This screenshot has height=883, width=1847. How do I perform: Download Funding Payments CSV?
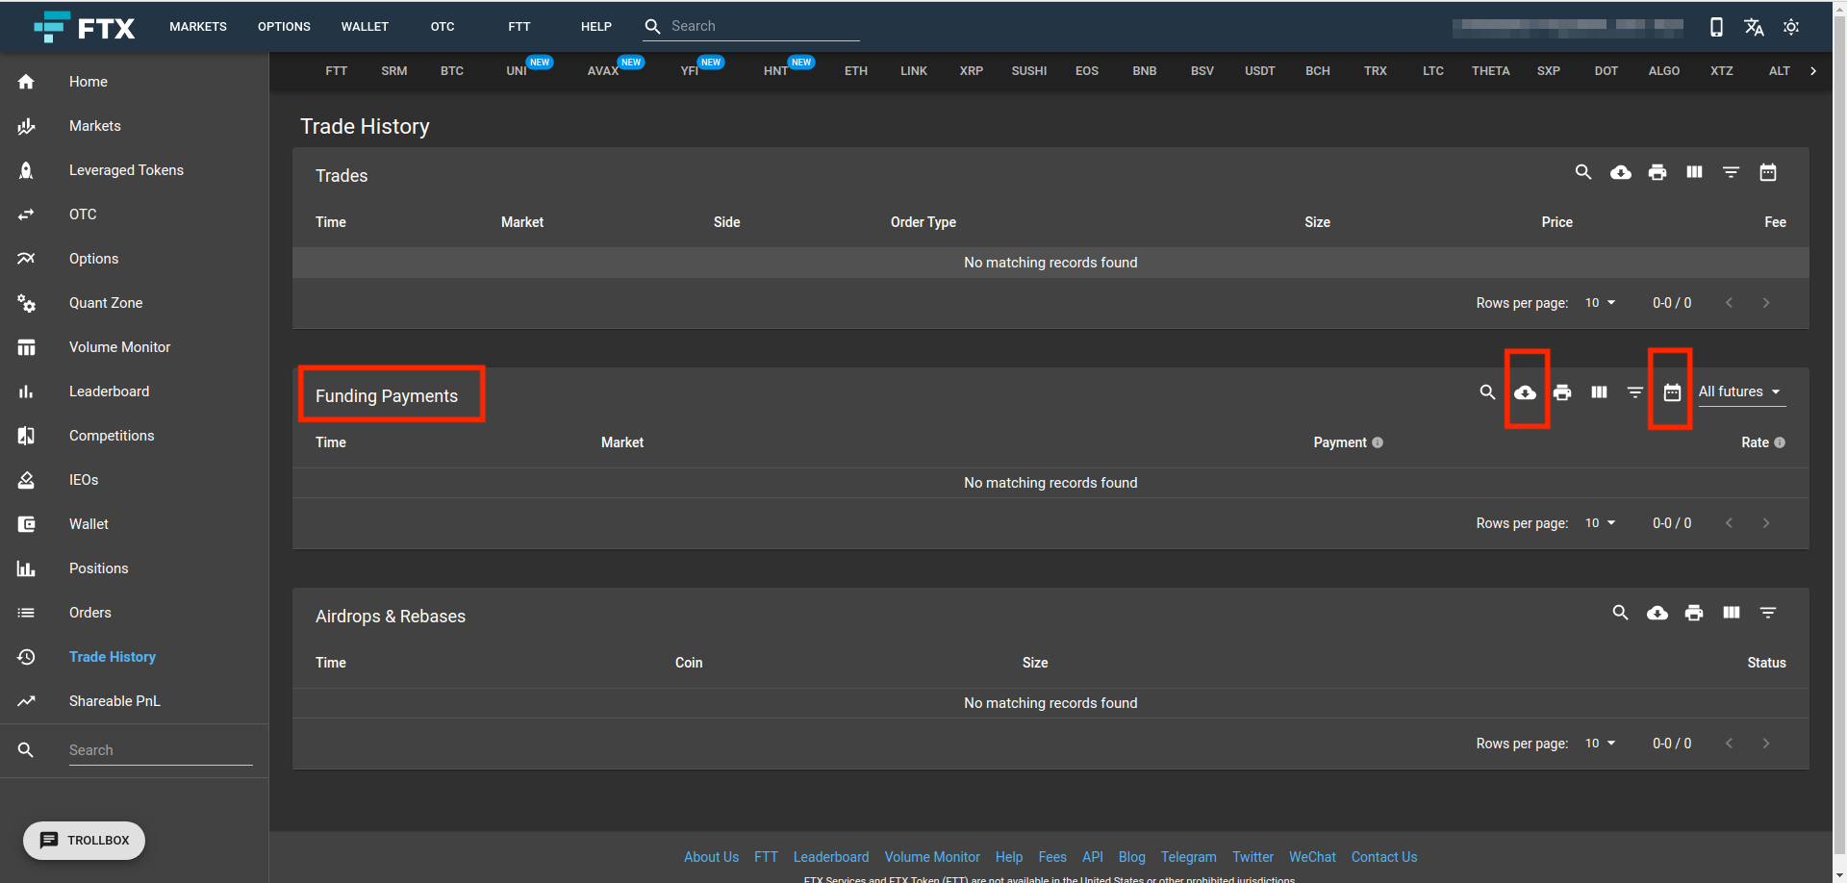[1526, 392]
